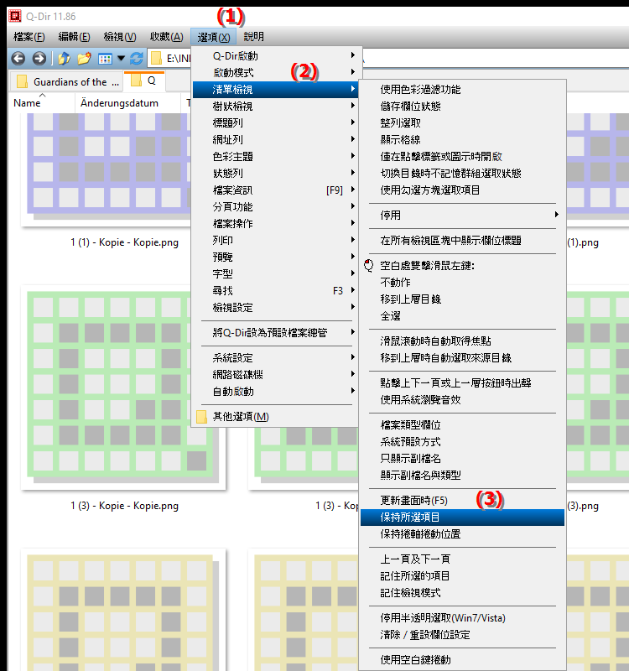Open the 字型 submenu
This screenshot has width=629, height=671.
tap(275, 274)
